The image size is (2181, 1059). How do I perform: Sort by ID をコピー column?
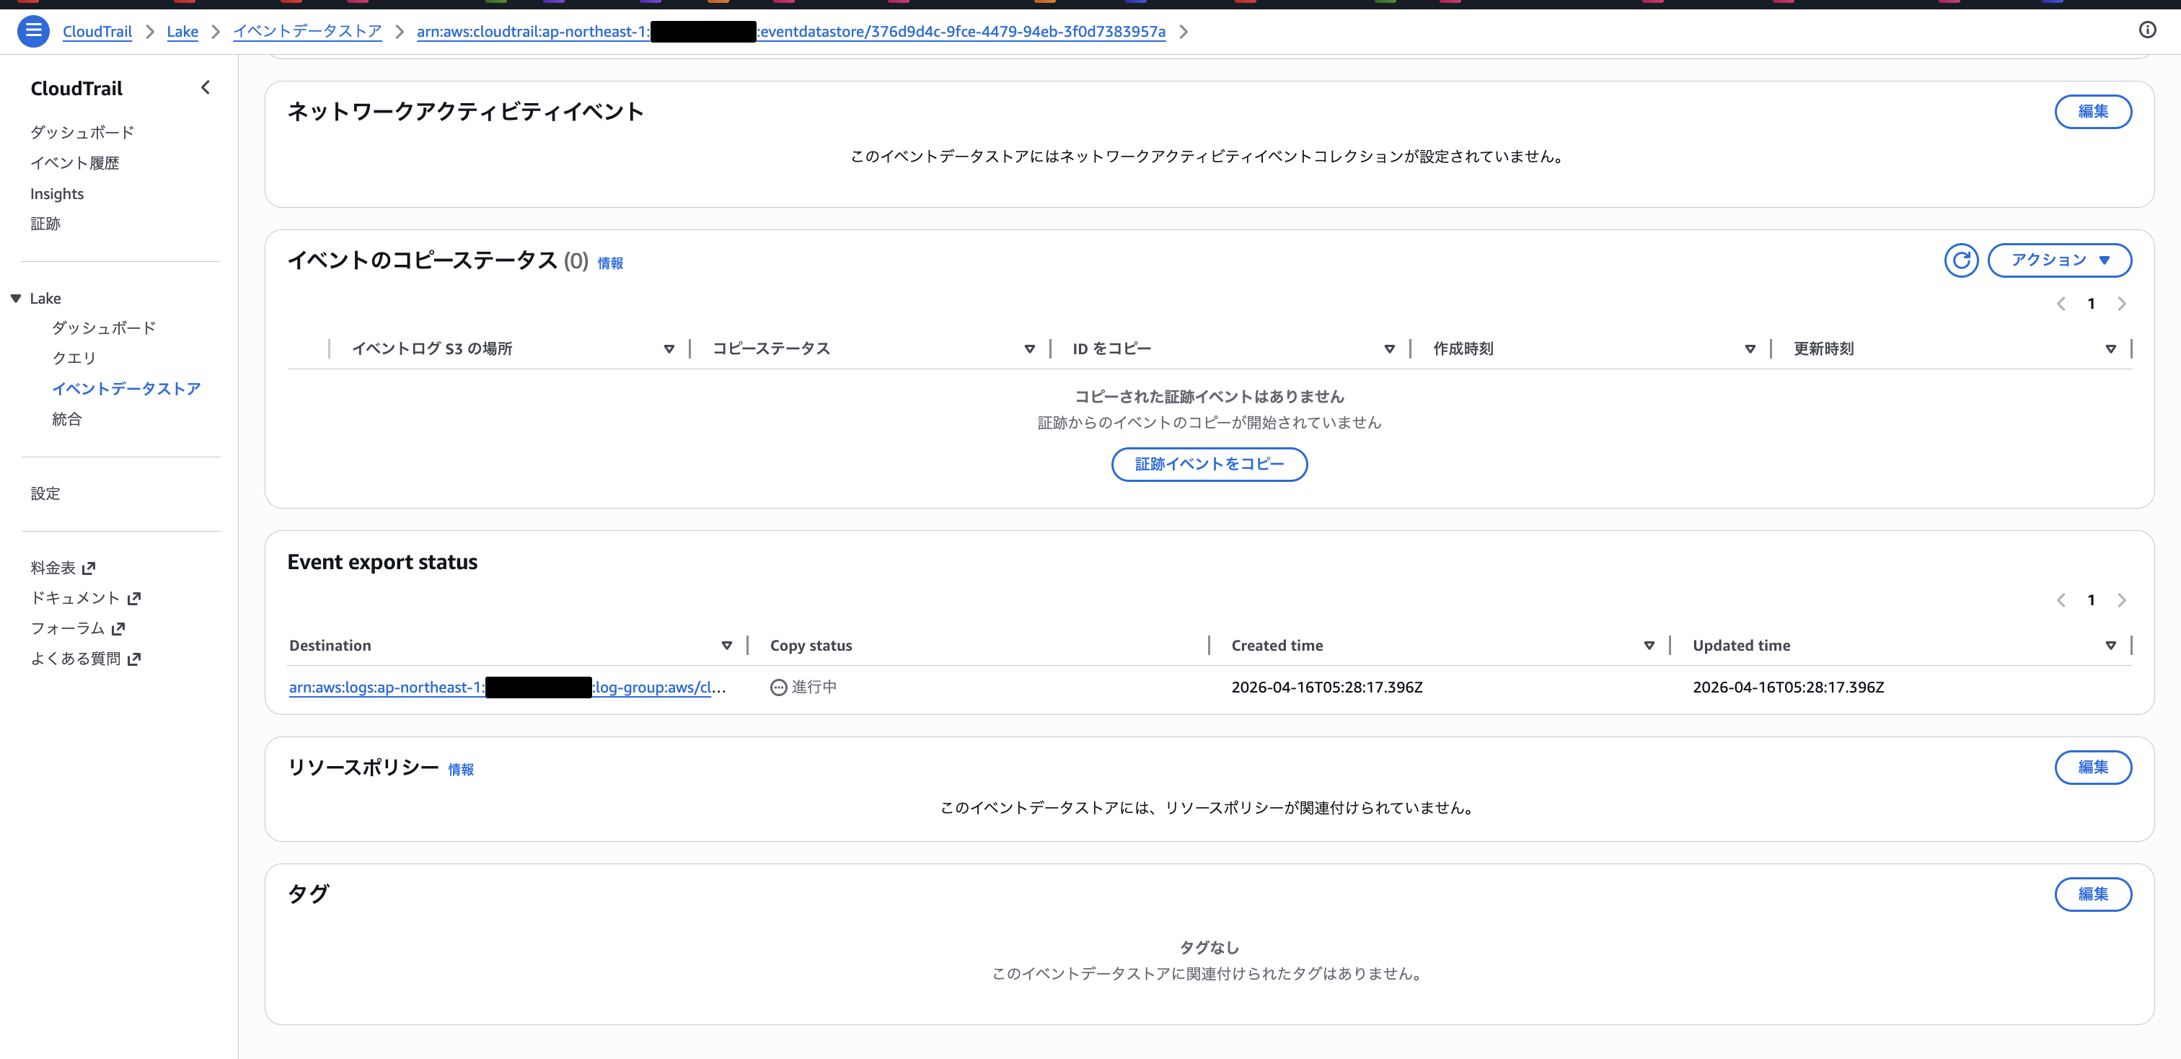point(1389,350)
